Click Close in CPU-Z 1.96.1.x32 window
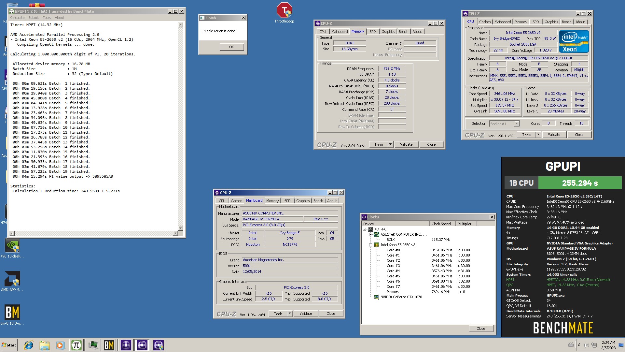This screenshot has width=625, height=352. [579, 135]
